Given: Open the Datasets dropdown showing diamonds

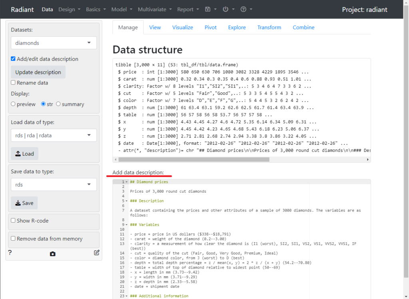Looking at the screenshot, I should click(x=54, y=43).
